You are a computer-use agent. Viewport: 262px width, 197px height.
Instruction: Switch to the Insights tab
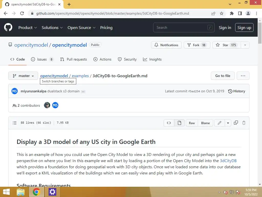(x=152, y=59)
